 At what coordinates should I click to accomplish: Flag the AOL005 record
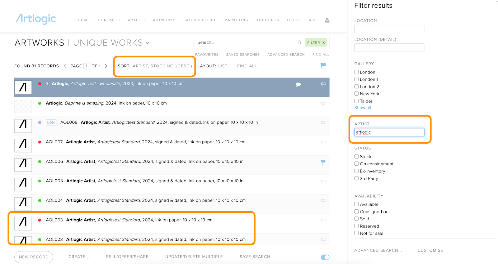pos(323,181)
